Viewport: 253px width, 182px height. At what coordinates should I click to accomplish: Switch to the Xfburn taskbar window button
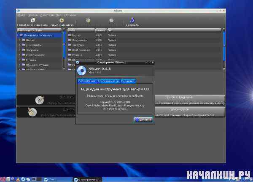(x=57, y=179)
